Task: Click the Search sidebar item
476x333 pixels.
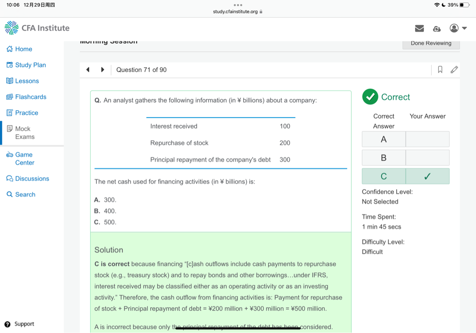Action: point(25,194)
